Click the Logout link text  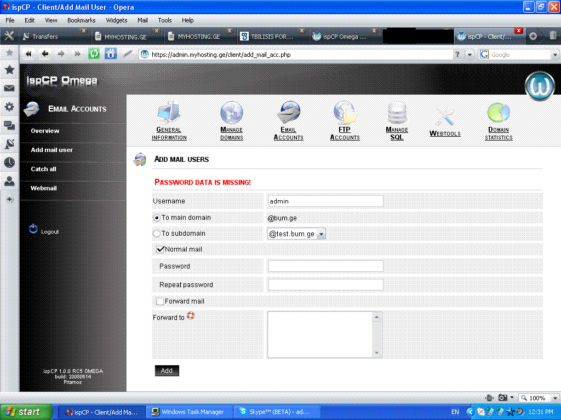[x=50, y=231]
